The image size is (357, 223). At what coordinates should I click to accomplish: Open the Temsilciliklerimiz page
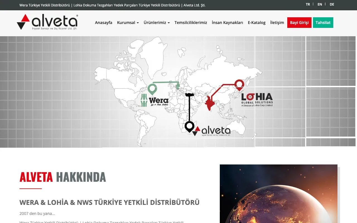[x=191, y=23]
